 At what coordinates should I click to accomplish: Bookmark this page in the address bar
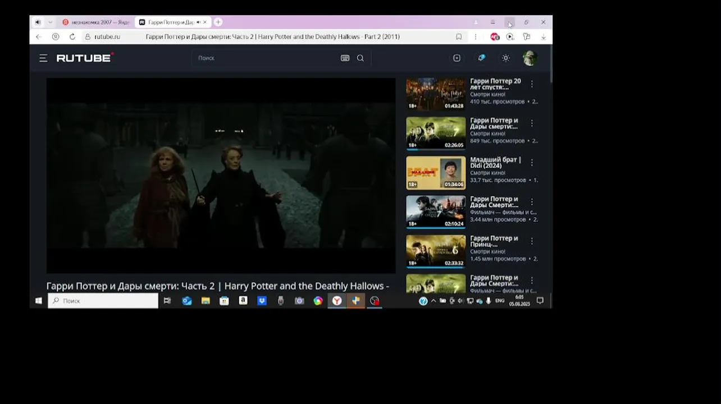coord(459,36)
